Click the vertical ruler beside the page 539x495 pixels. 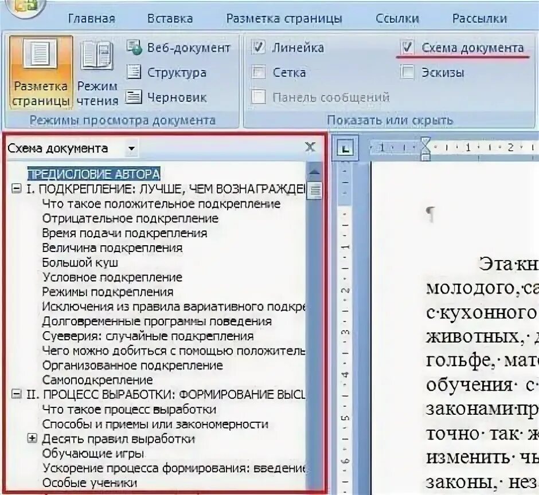click(345, 328)
